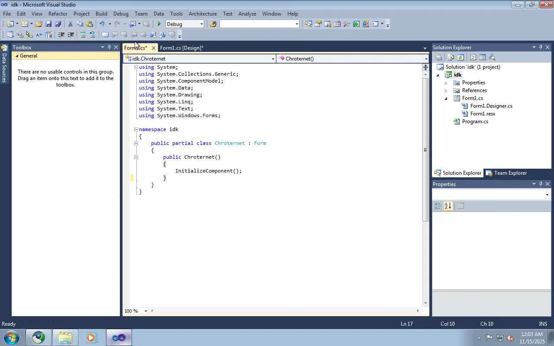Collapse the Chroternet class outline

point(136,143)
